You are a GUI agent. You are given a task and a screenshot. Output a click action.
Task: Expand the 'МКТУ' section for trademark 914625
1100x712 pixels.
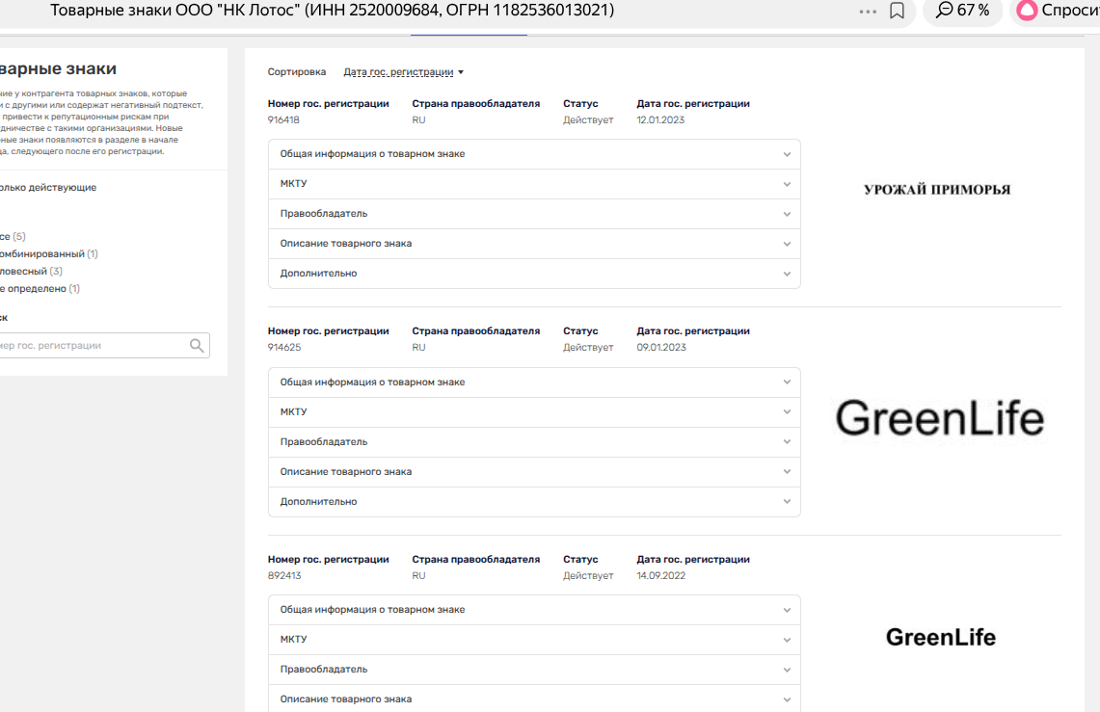pyautogui.click(x=534, y=412)
